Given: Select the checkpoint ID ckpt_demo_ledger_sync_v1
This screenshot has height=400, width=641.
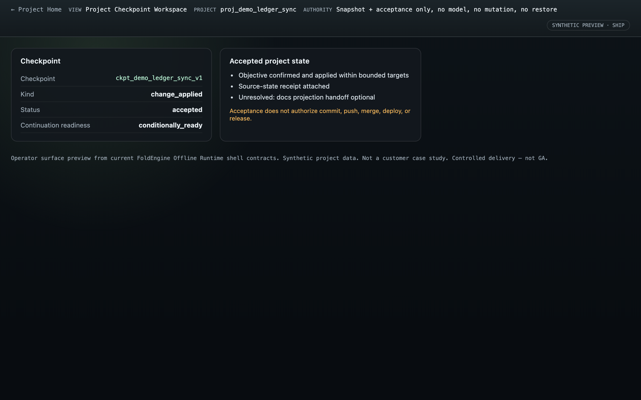Looking at the screenshot, I should (x=159, y=78).
